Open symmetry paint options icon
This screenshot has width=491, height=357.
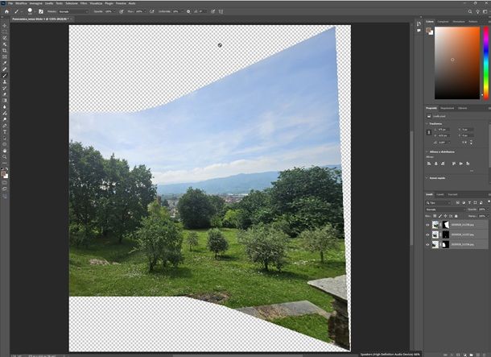pos(221,11)
